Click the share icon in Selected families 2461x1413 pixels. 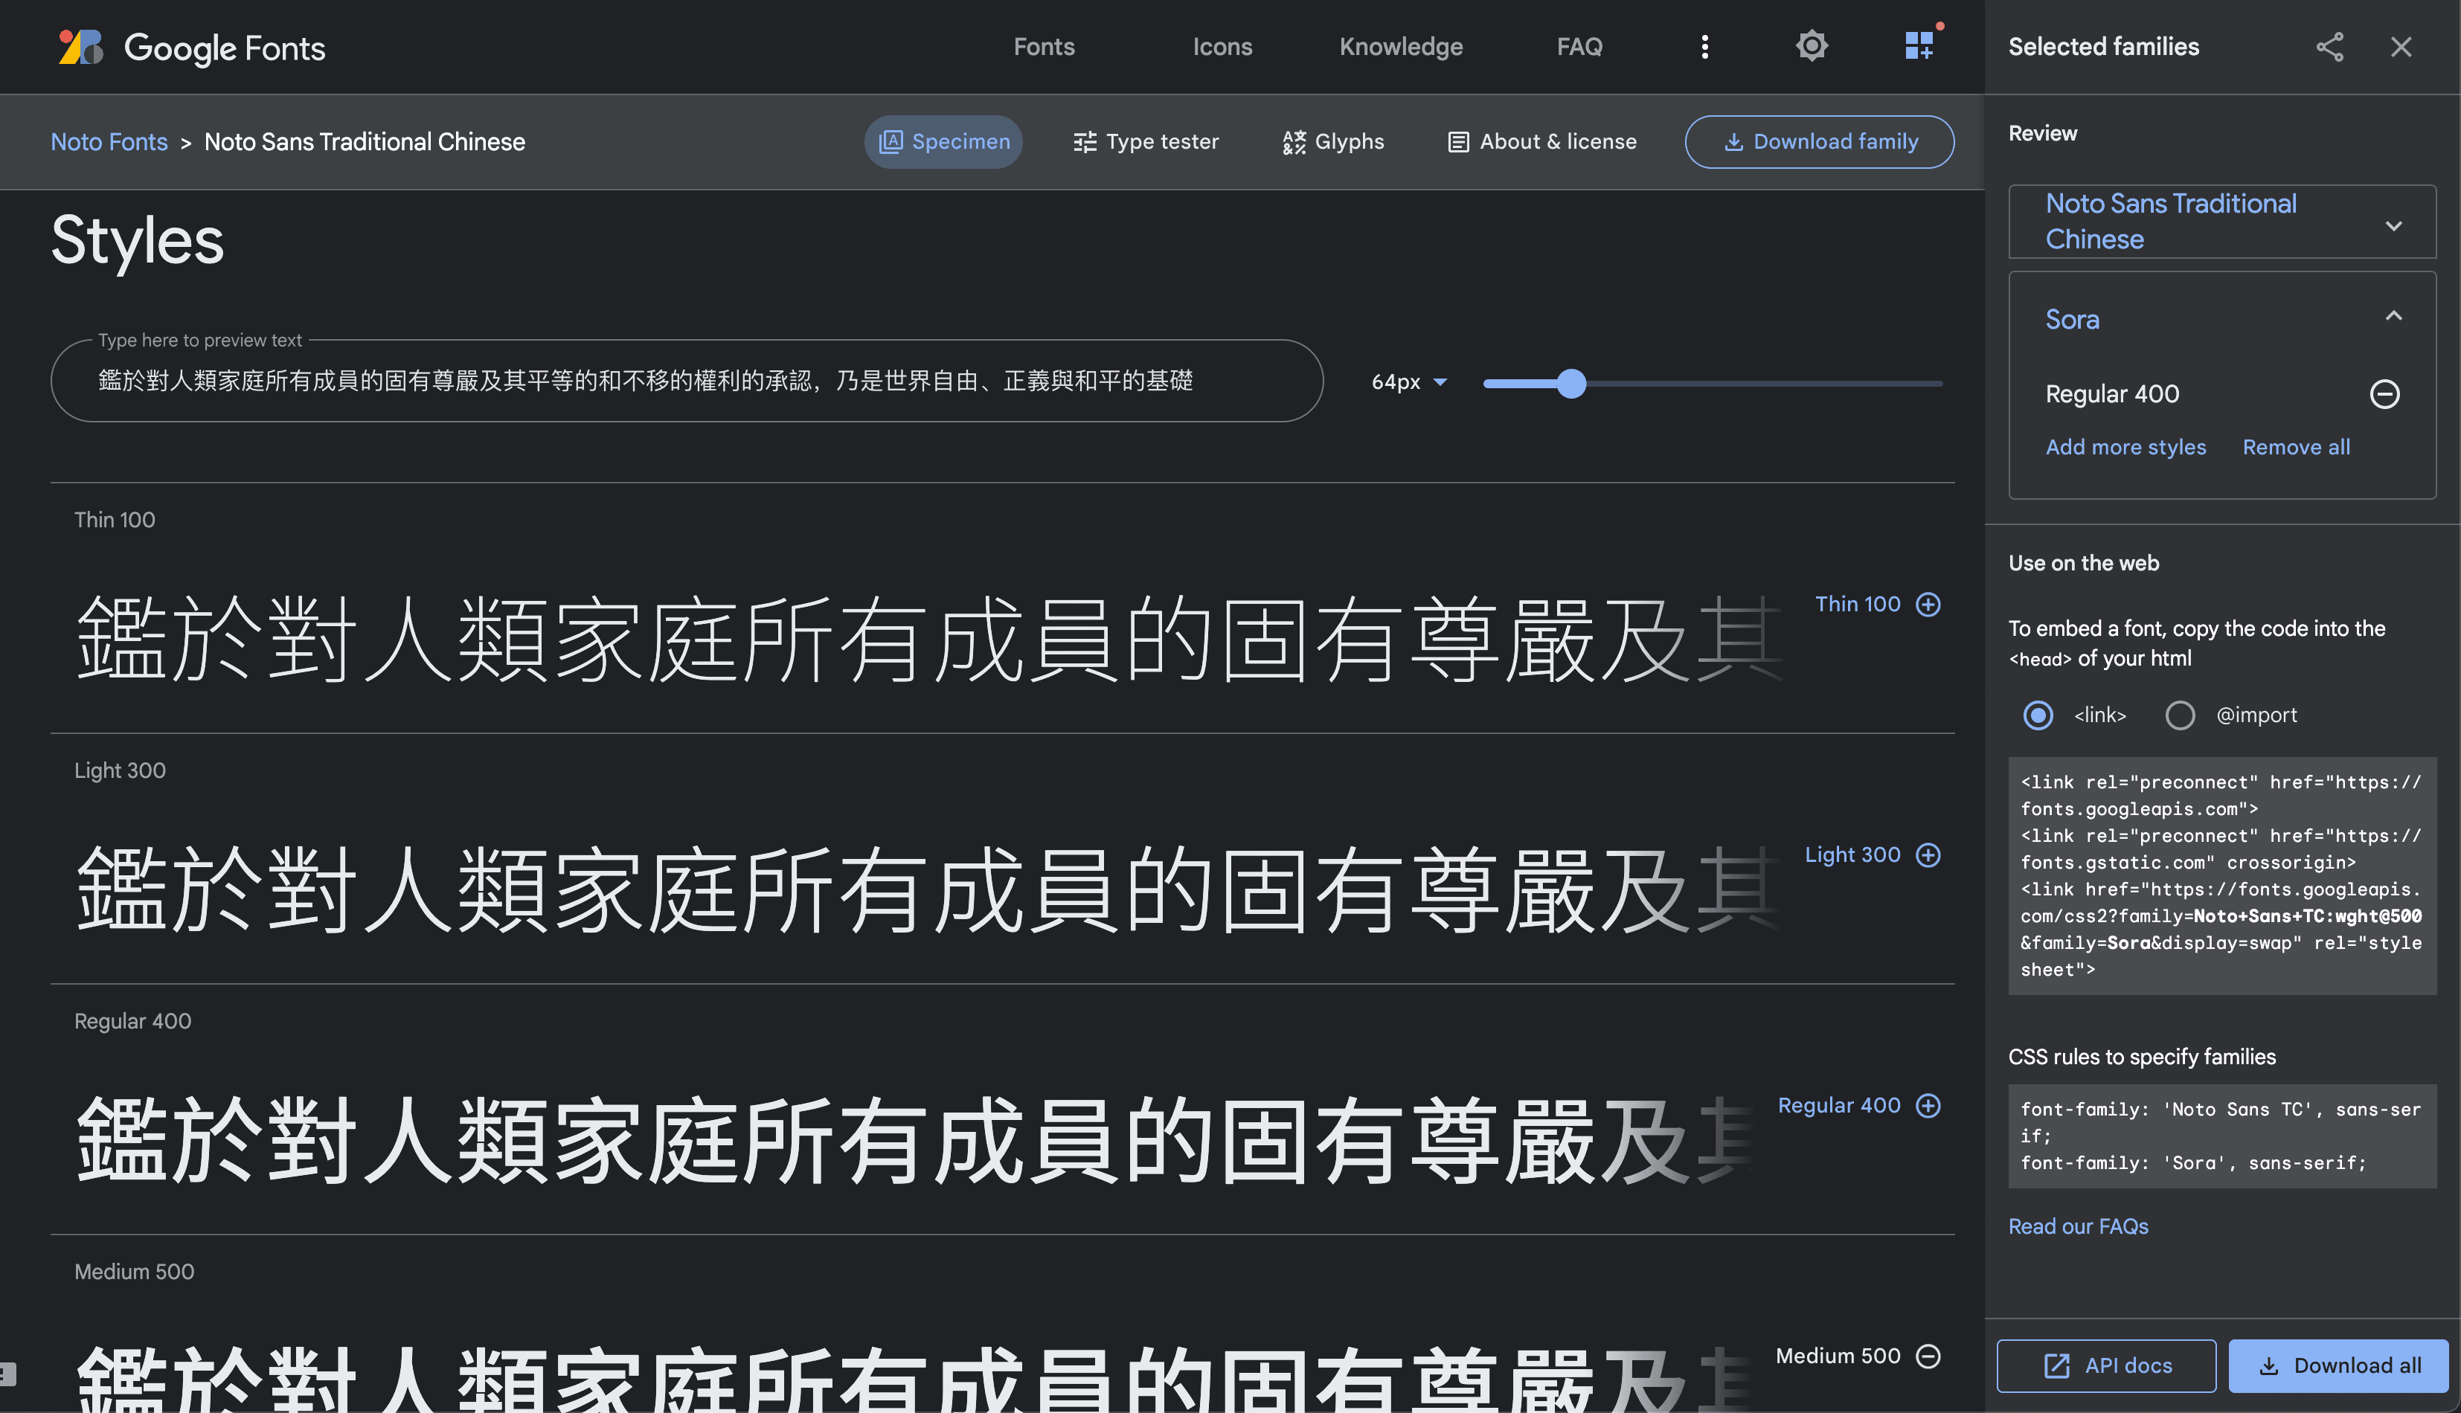point(2330,47)
